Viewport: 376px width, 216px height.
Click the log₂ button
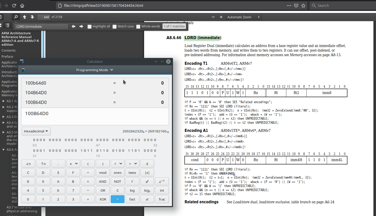pos(147,190)
